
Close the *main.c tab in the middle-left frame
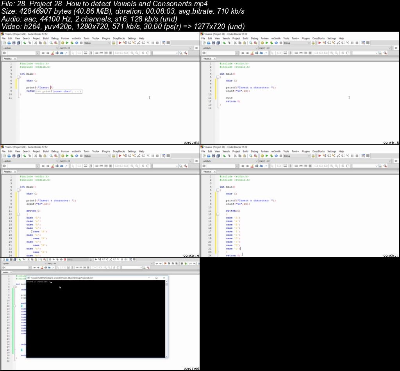[x=15, y=172]
